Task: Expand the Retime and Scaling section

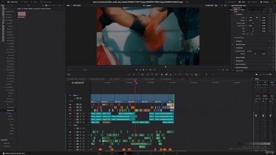Action: [241, 68]
